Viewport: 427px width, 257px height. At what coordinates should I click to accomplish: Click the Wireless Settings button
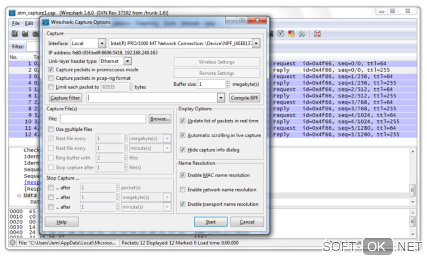click(x=216, y=62)
